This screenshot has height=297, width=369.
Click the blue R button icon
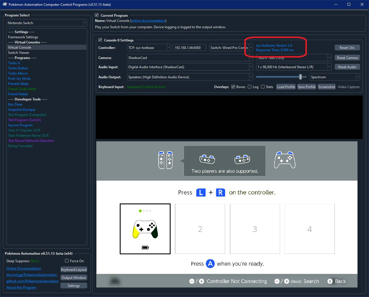coord(220,193)
